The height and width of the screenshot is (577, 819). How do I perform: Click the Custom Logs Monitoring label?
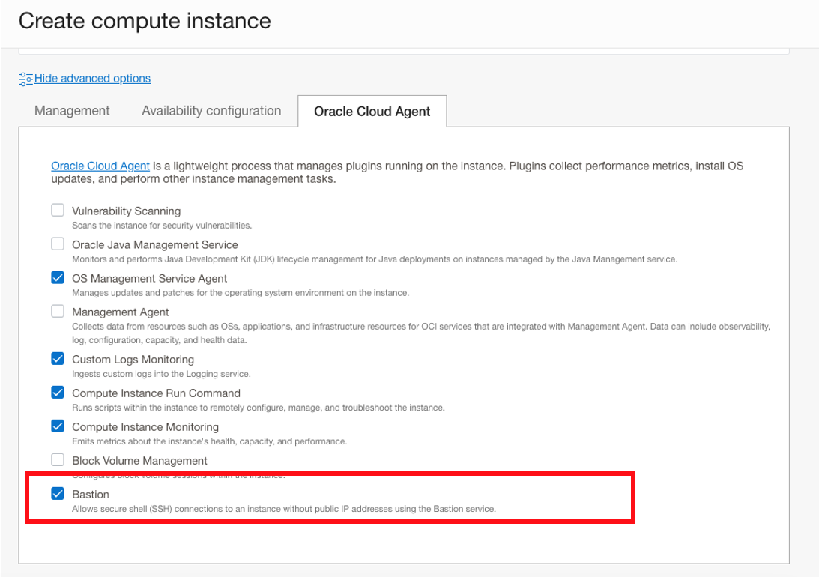click(x=133, y=360)
